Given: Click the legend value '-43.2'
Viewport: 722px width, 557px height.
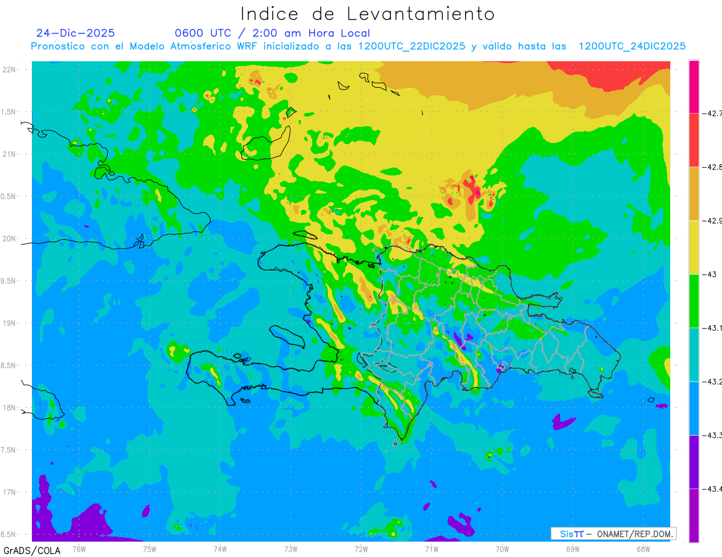Looking at the screenshot, I should tap(712, 382).
